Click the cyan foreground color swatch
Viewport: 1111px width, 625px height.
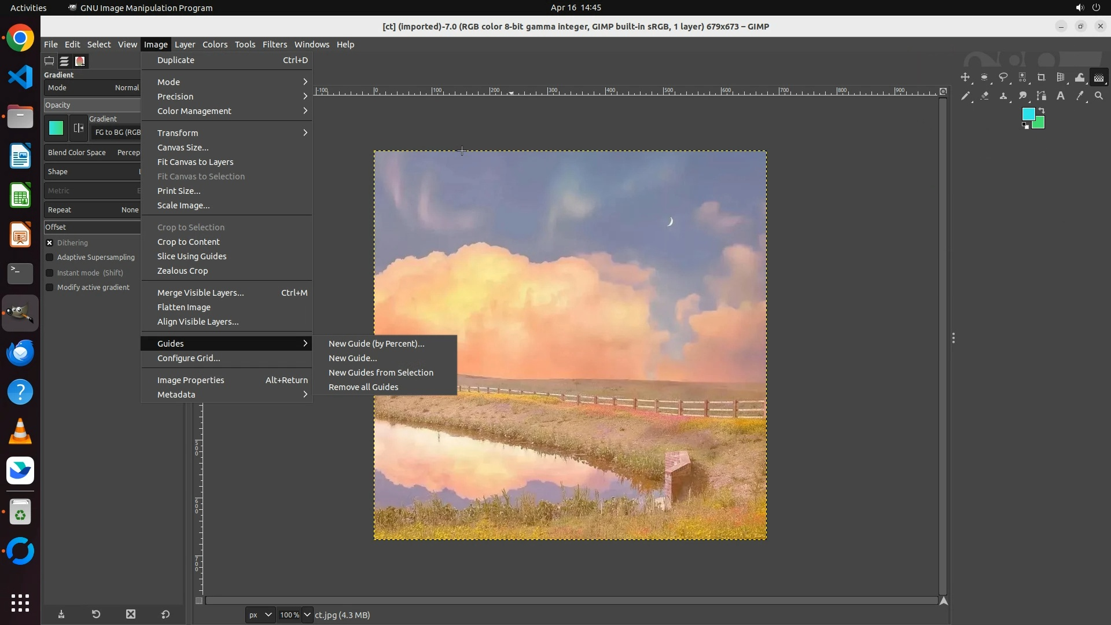[x=1028, y=114]
